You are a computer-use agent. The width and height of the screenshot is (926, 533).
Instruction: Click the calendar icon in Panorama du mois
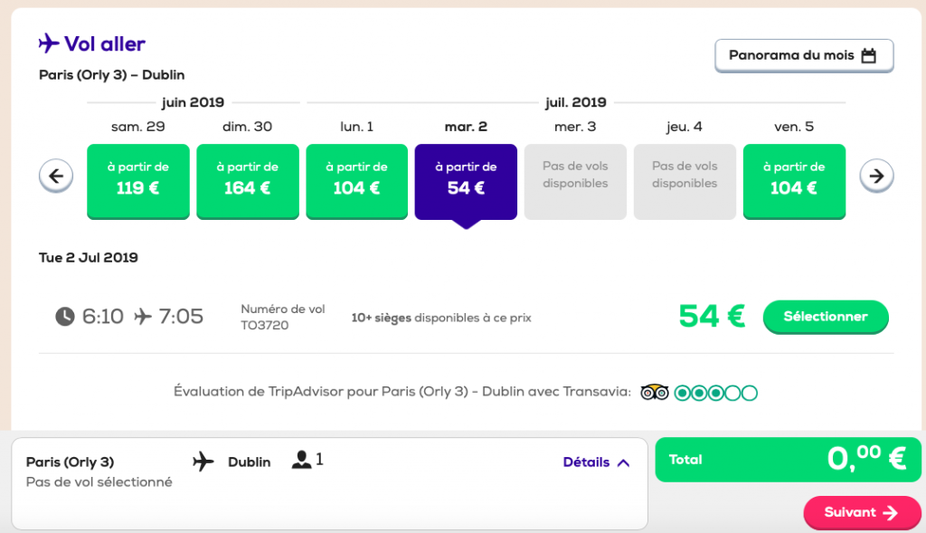869,55
